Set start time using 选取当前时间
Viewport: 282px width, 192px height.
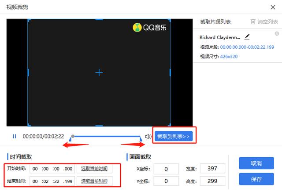point(94,169)
